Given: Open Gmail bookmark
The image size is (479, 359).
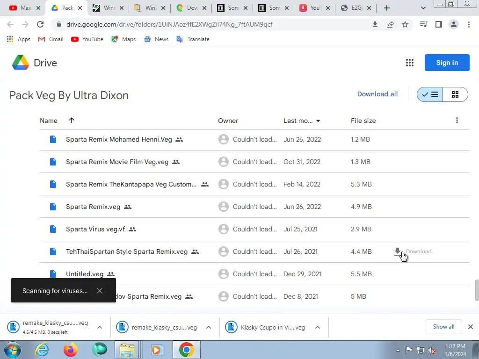Looking at the screenshot, I should pyautogui.click(x=51, y=39).
